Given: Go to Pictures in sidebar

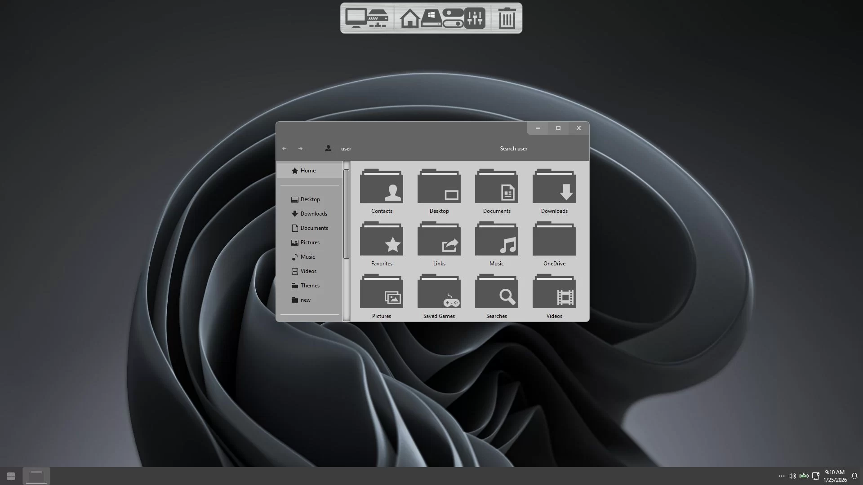Looking at the screenshot, I should [310, 242].
